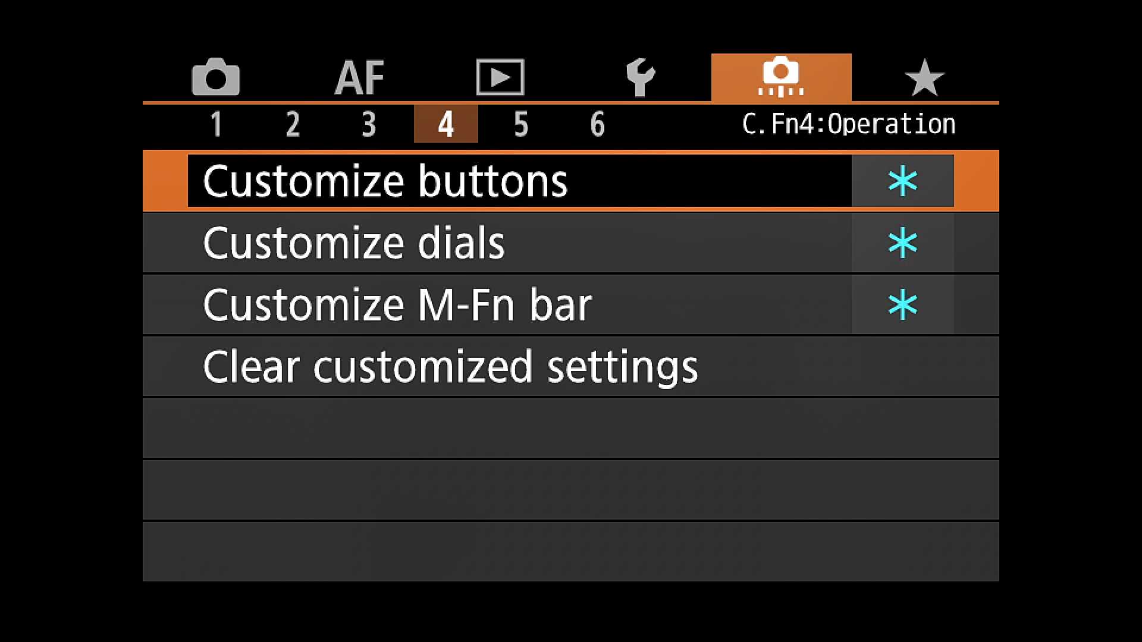1142x642 pixels.
Task: Open the Playback menu tab
Action: [x=500, y=77]
